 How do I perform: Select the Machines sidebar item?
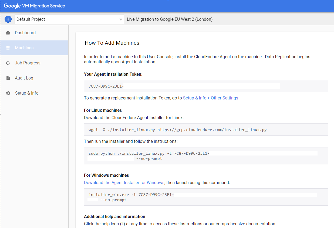click(34, 48)
